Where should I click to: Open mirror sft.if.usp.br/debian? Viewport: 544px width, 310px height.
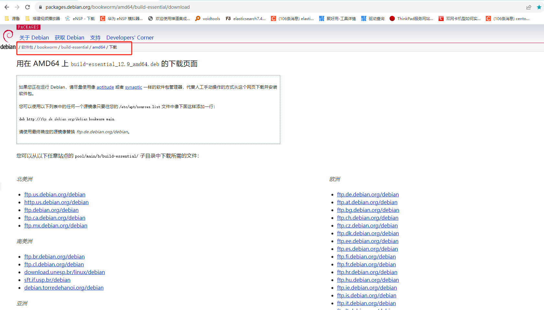pos(47,280)
